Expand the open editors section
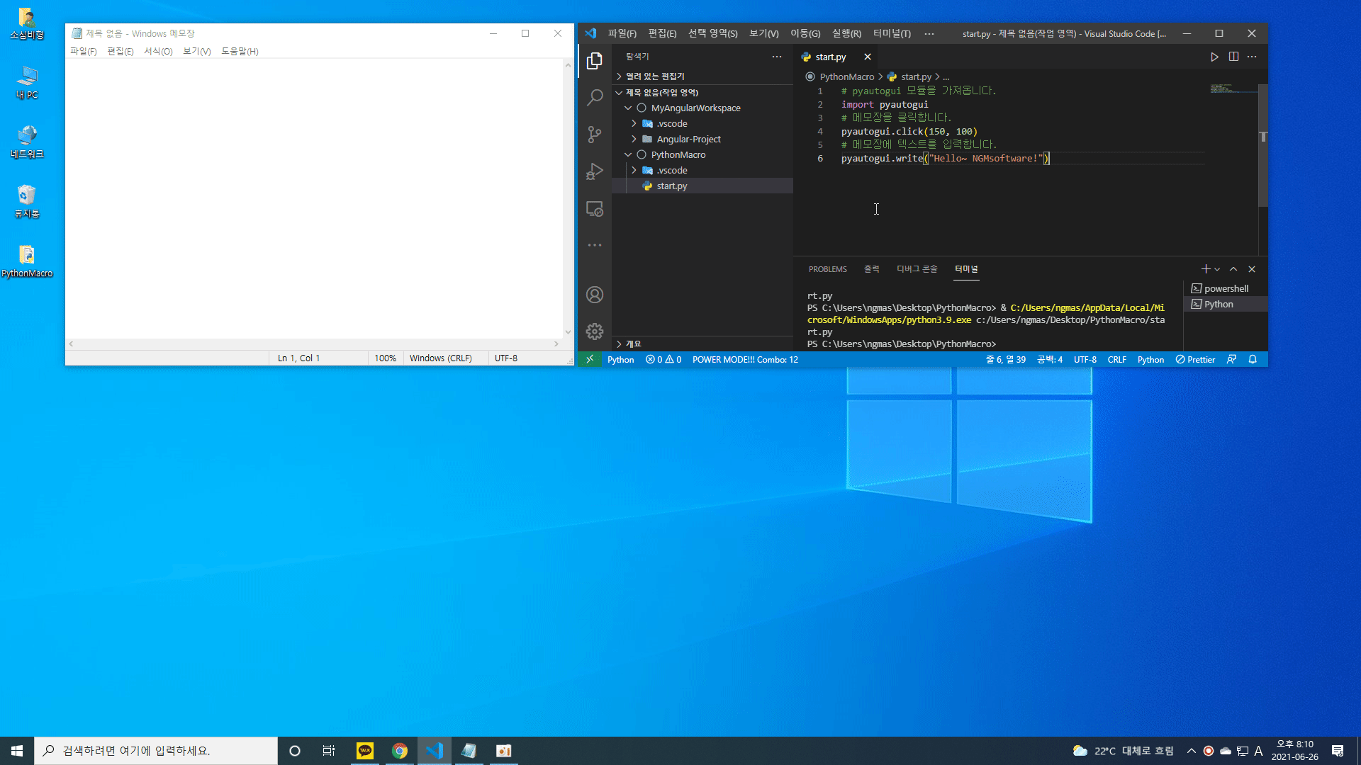 coord(702,76)
